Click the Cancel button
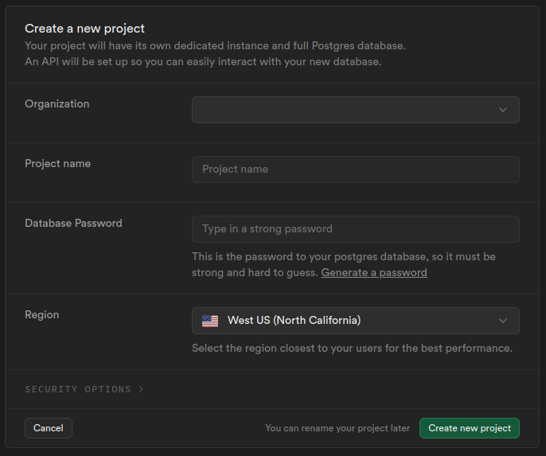The height and width of the screenshot is (456, 546). click(x=49, y=428)
